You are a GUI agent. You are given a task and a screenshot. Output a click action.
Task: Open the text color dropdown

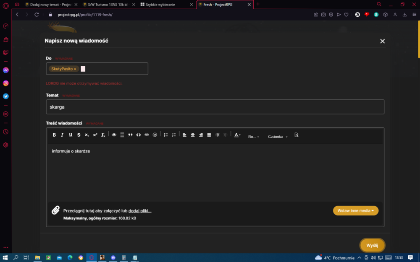point(237,135)
